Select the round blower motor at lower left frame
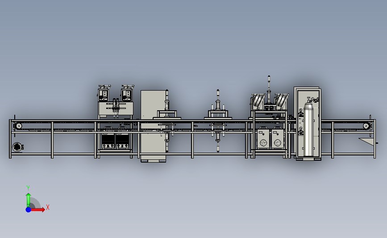 point(17,147)
